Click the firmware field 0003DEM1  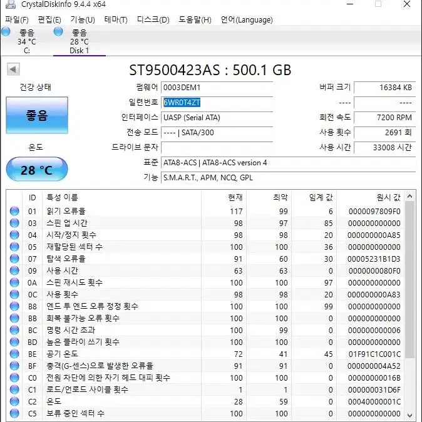tap(217, 88)
